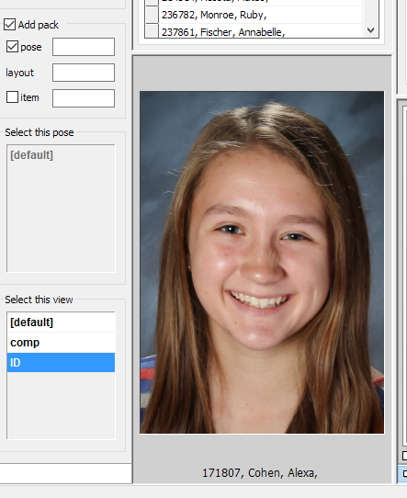This screenshot has width=407, height=498.
Task: Select [default] in Select this view list
Action: tap(61, 323)
